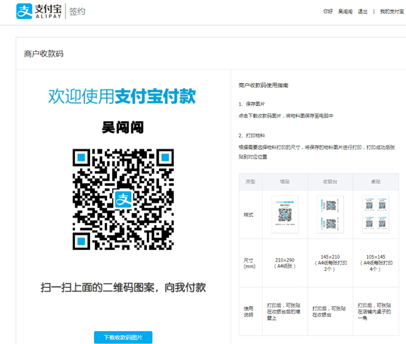Click the 类型 table header cell
Viewport: 406px width, 344px height.
(250, 182)
